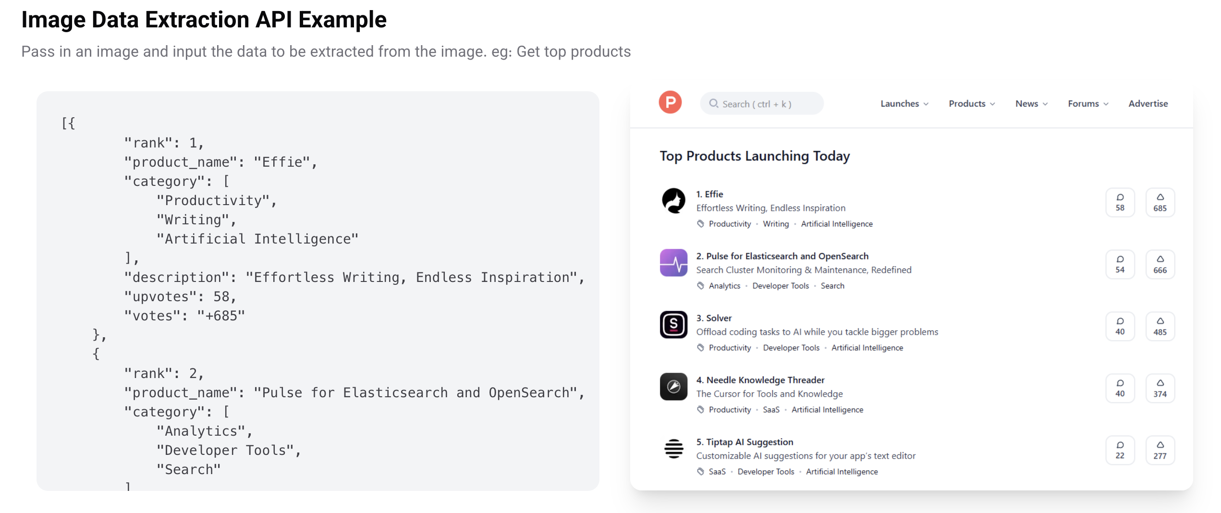Image resolution: width=1221 pixels, height=513 pixels.
Task: Upvote Pulse for Elasticsearch at 666
Action: click(1160, 265)
